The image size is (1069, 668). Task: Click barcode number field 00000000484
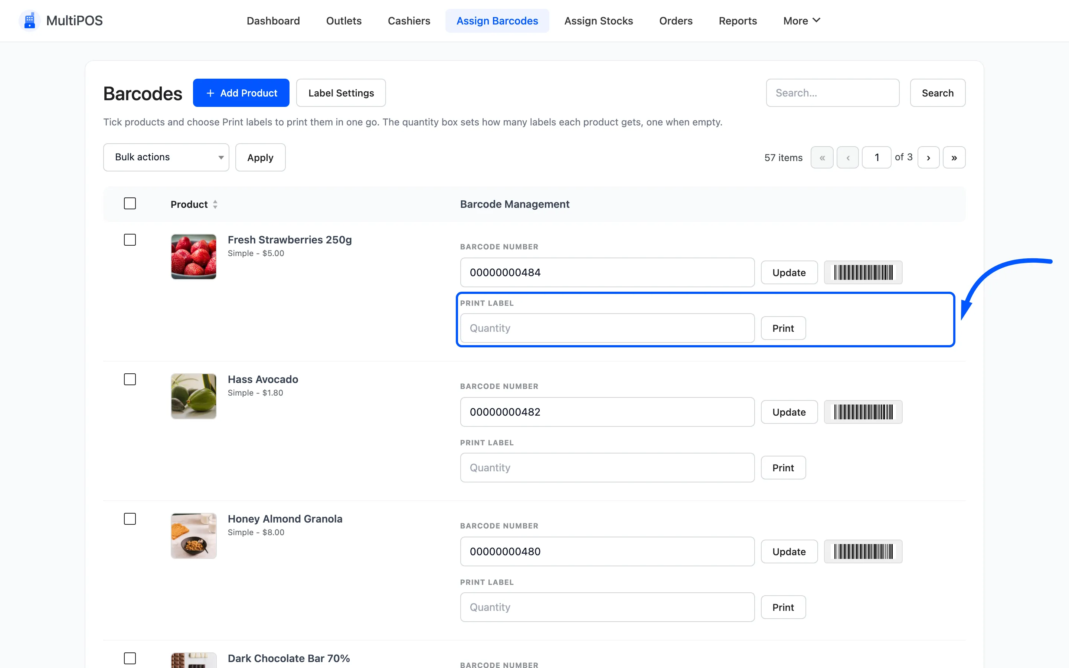pyautogui.click(x=607, y=273)
